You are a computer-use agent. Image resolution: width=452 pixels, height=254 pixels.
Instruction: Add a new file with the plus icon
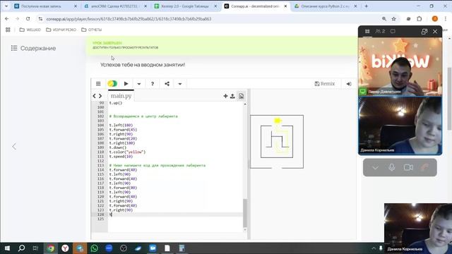(225, 96)
